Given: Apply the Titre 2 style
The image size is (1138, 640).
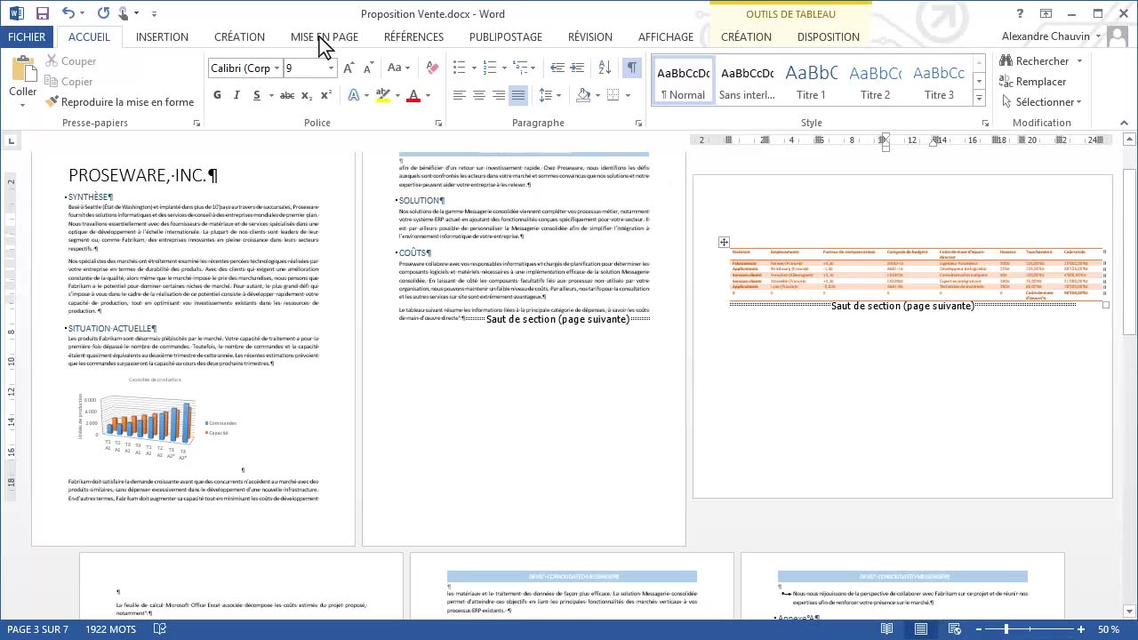Looking at the screenshot, I should point(875,81).
